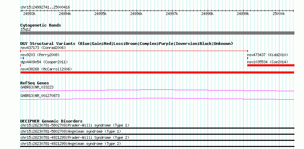
Task: Click the nsv437173 (Conrad2006) variant label
Action: click(43, 48)
